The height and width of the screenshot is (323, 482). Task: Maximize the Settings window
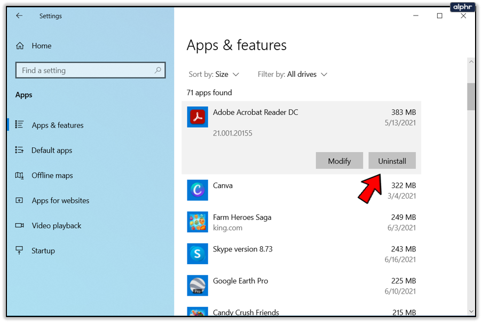coord(440,15)
